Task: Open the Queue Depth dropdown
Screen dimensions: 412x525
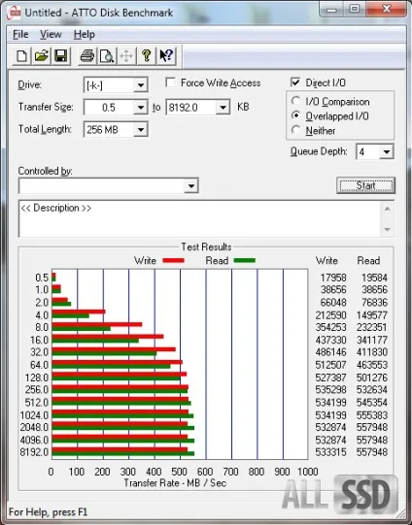Action: [x=387, y=152]
